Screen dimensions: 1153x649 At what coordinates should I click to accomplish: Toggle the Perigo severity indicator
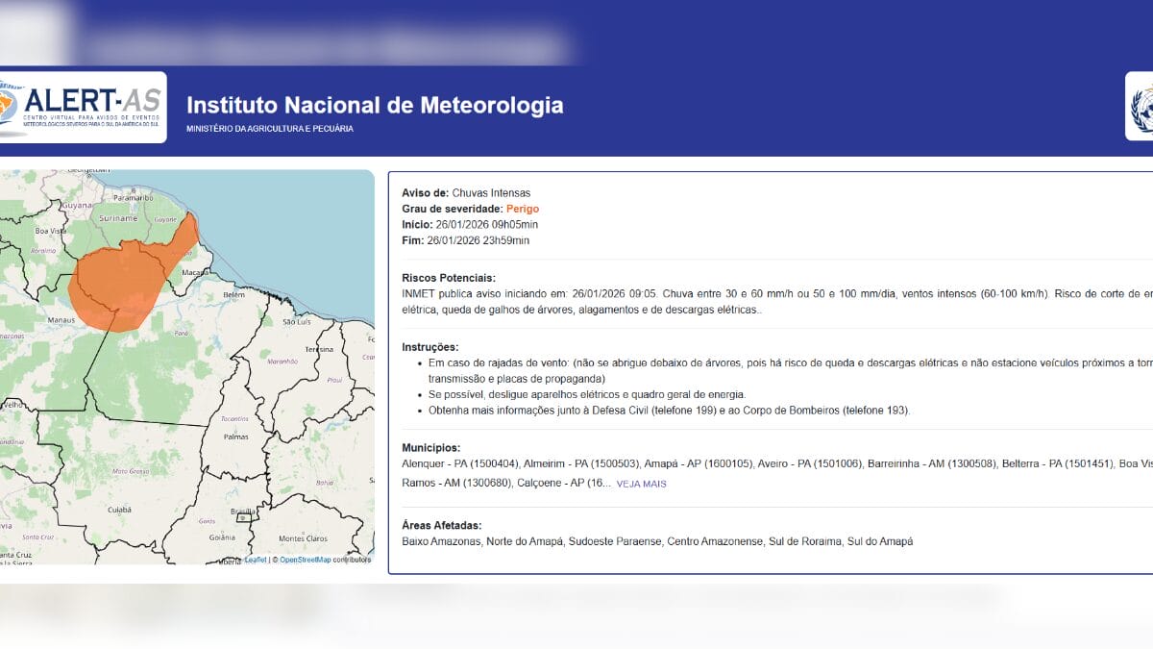click(523, 209)
